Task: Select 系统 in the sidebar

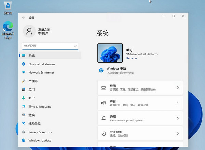Action: point(50,55)
